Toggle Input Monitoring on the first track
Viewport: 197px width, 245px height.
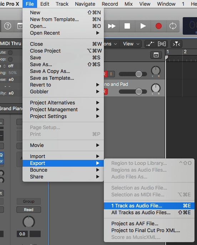pos(111,74)
